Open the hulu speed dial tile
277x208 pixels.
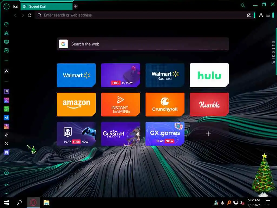click(x=209, y=75)
